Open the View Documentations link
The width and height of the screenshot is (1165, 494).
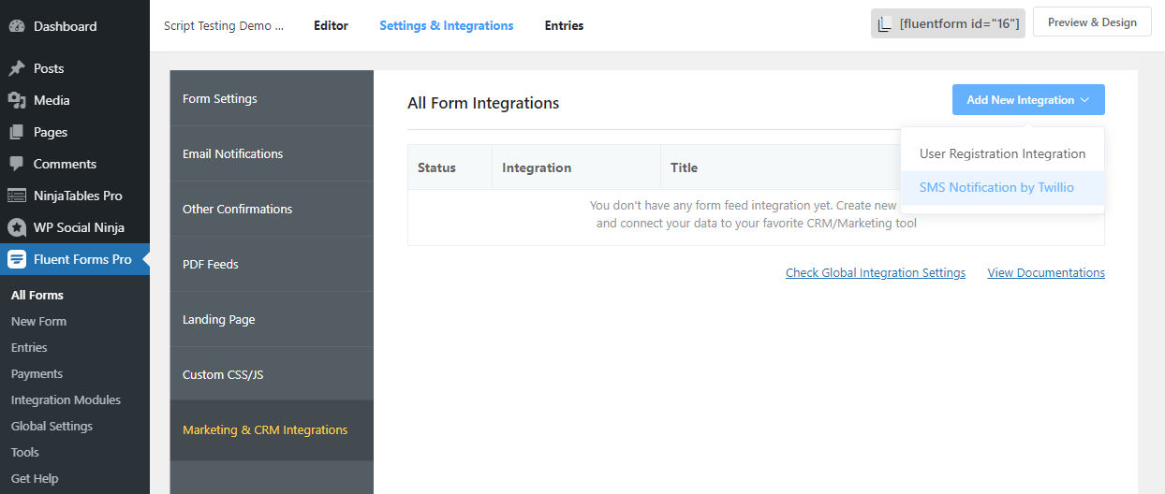coord(1046,273)
